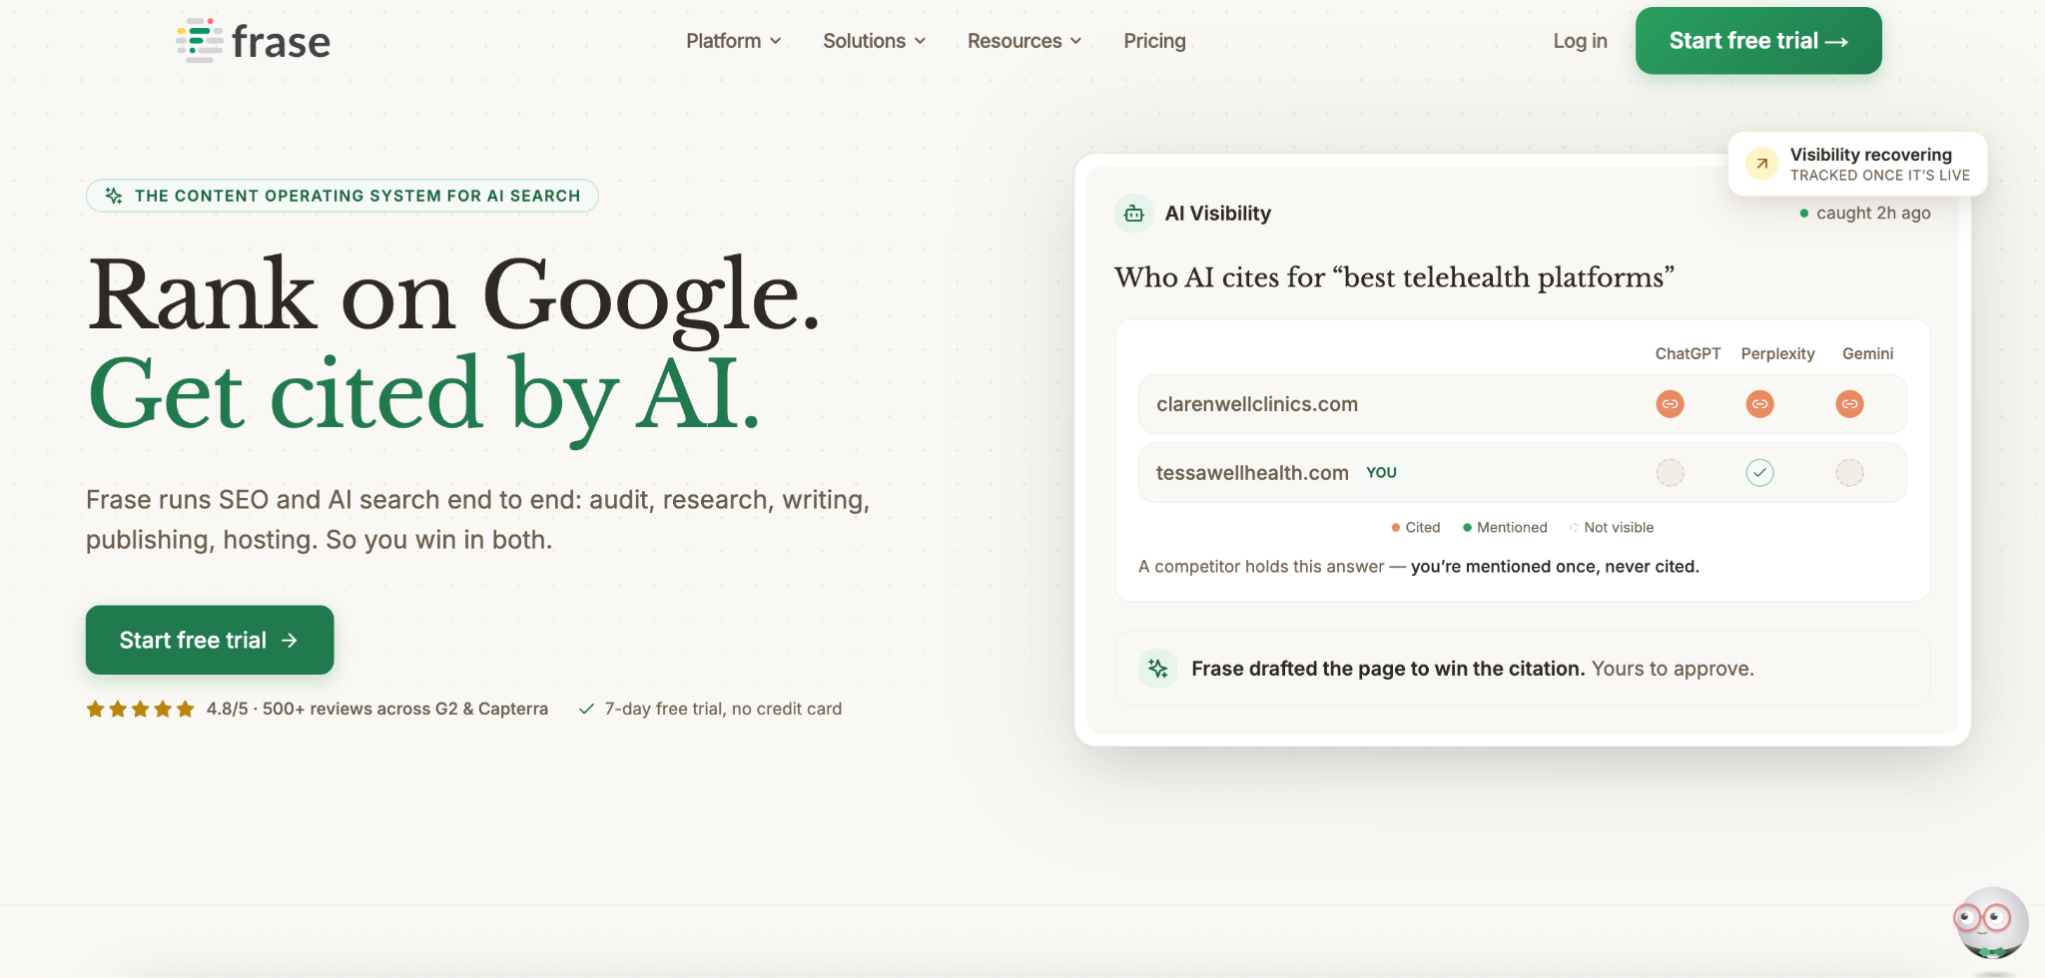Viewport: 2045px width, 978px height.
Task: Click the Visibility recovering arrow icon
Action: coord(1761,164)
